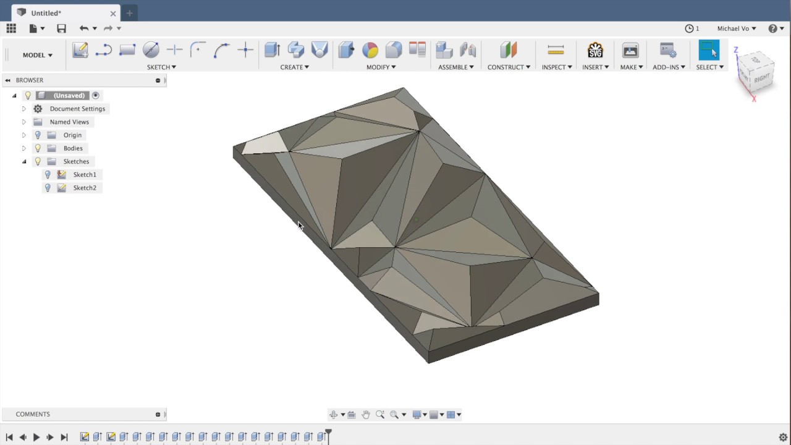Open the Help question mark dropdown
The image size is (791, 445).
pos(776,28)
